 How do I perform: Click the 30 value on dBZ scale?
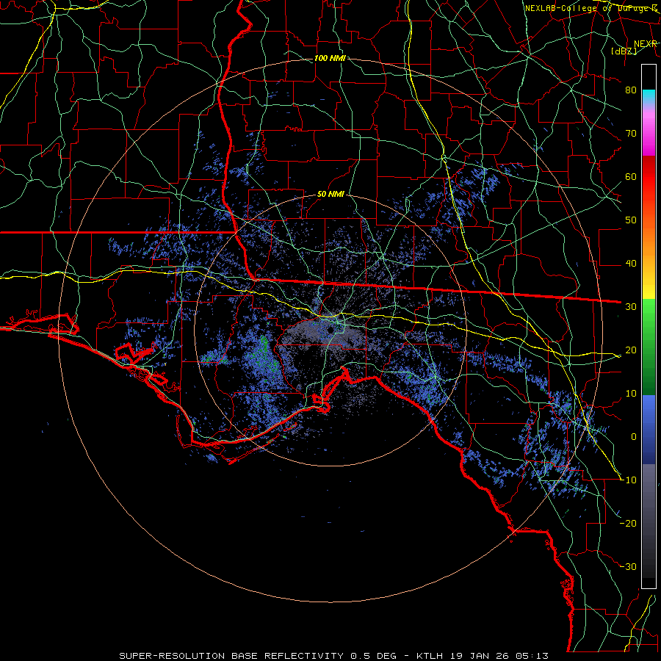(631, 307)
